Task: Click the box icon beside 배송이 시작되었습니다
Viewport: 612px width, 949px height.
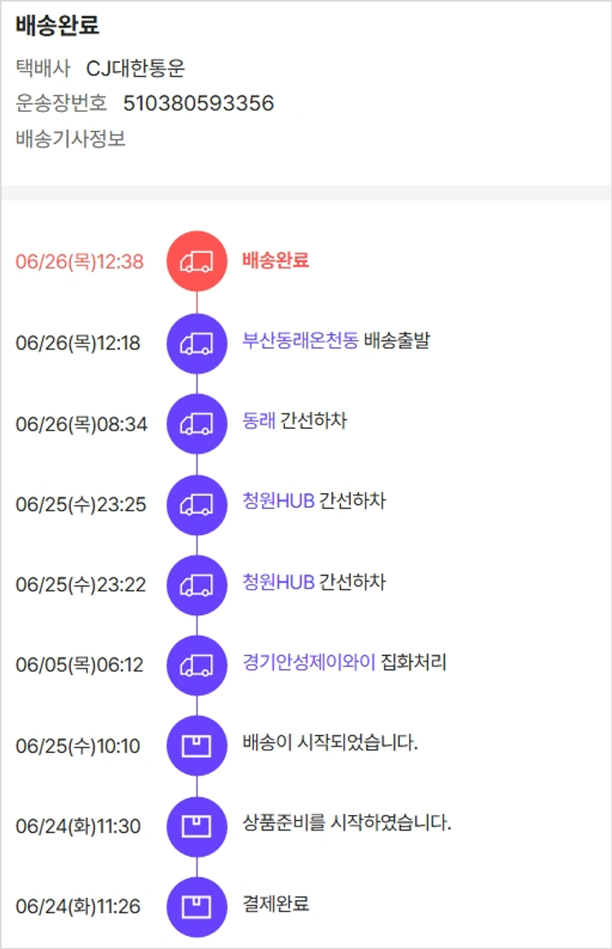Action: (x=197, y=745)
